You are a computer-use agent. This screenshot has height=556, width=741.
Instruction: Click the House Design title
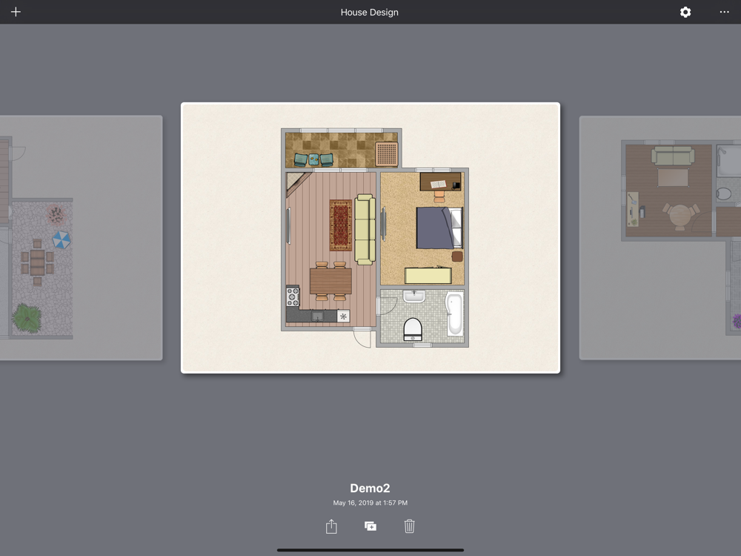(370, 13)
